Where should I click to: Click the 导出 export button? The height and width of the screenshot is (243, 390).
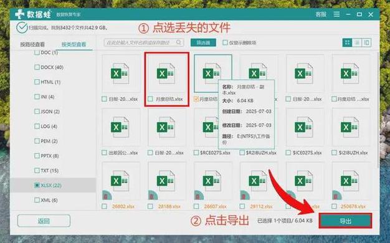tap(345, 221)
